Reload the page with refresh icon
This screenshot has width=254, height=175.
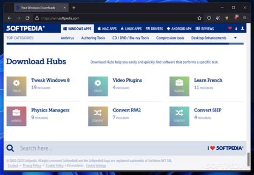tap(28, 18)
